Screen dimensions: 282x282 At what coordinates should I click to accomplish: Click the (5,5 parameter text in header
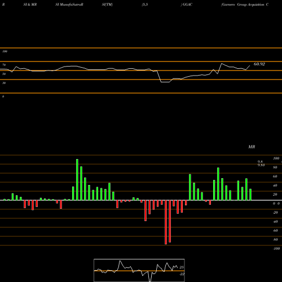tap(145, 5)
